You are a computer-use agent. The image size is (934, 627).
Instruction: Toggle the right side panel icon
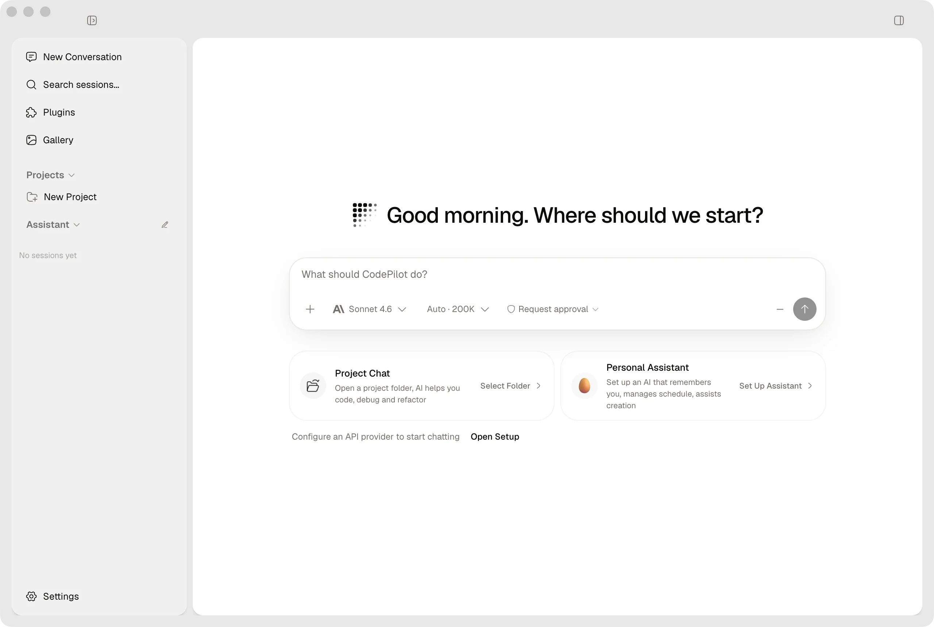click(x=899, y=20)
